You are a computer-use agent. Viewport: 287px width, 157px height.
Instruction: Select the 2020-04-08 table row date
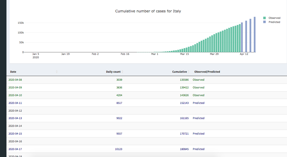tap(15, 80)
